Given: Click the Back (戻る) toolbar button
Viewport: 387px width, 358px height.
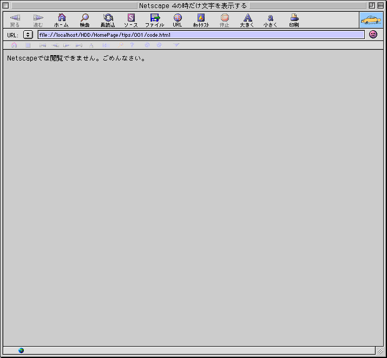Looking at the screenshot, I should pos(15,21).
